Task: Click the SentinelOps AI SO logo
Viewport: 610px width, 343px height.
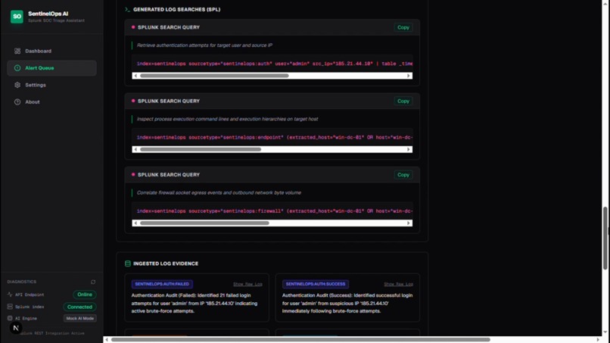Action: 17,17
